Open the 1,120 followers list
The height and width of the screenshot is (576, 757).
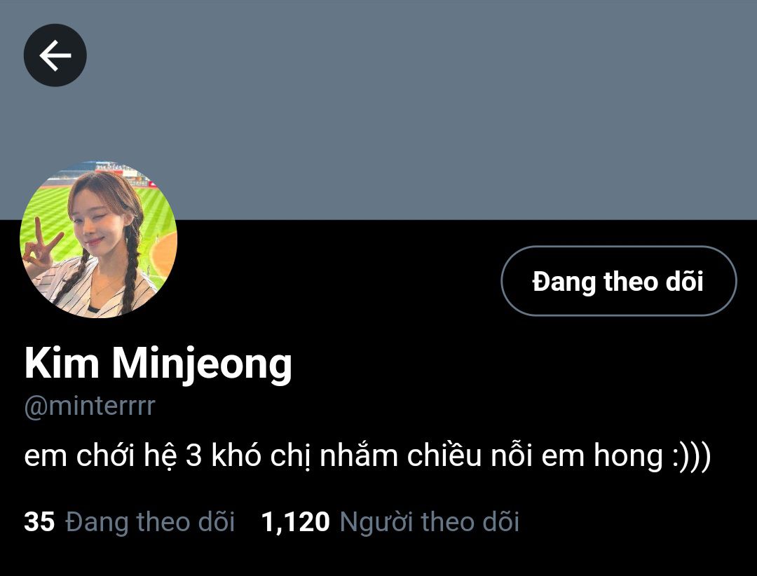click(x=390, y=522)
